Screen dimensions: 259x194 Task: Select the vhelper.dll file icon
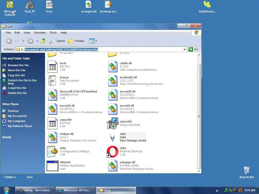(52, 137)
